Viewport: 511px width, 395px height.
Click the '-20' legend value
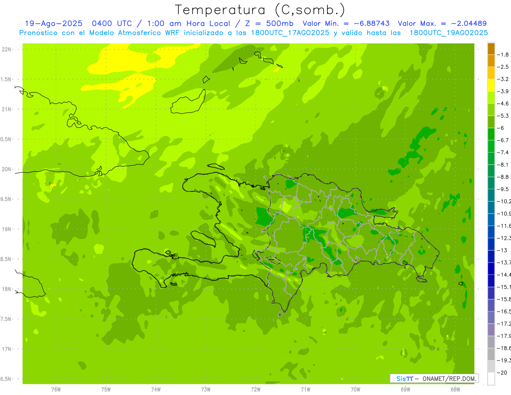pyautogui.click(x=502, y=373)
